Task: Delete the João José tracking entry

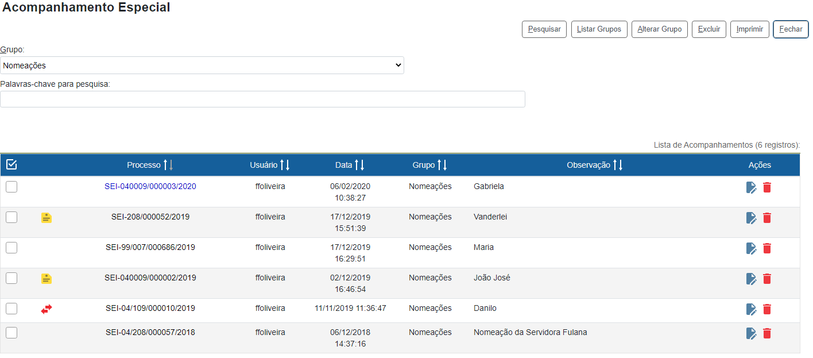Action: tap(767, 279)
